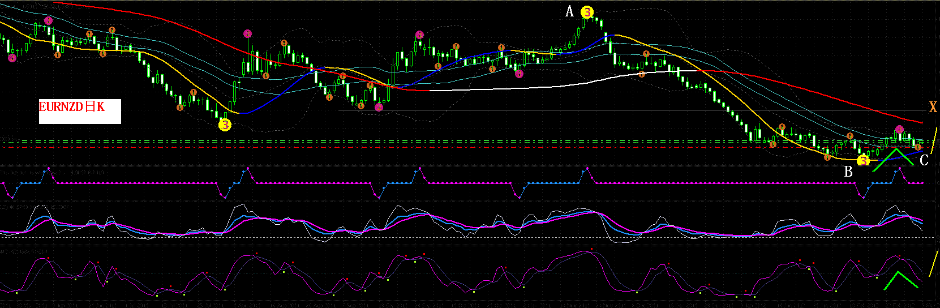940x308 pixels.
Task: Click the purple 4 marker above the green caret near C
Action: pyautogui.click(x=899, y=130)
